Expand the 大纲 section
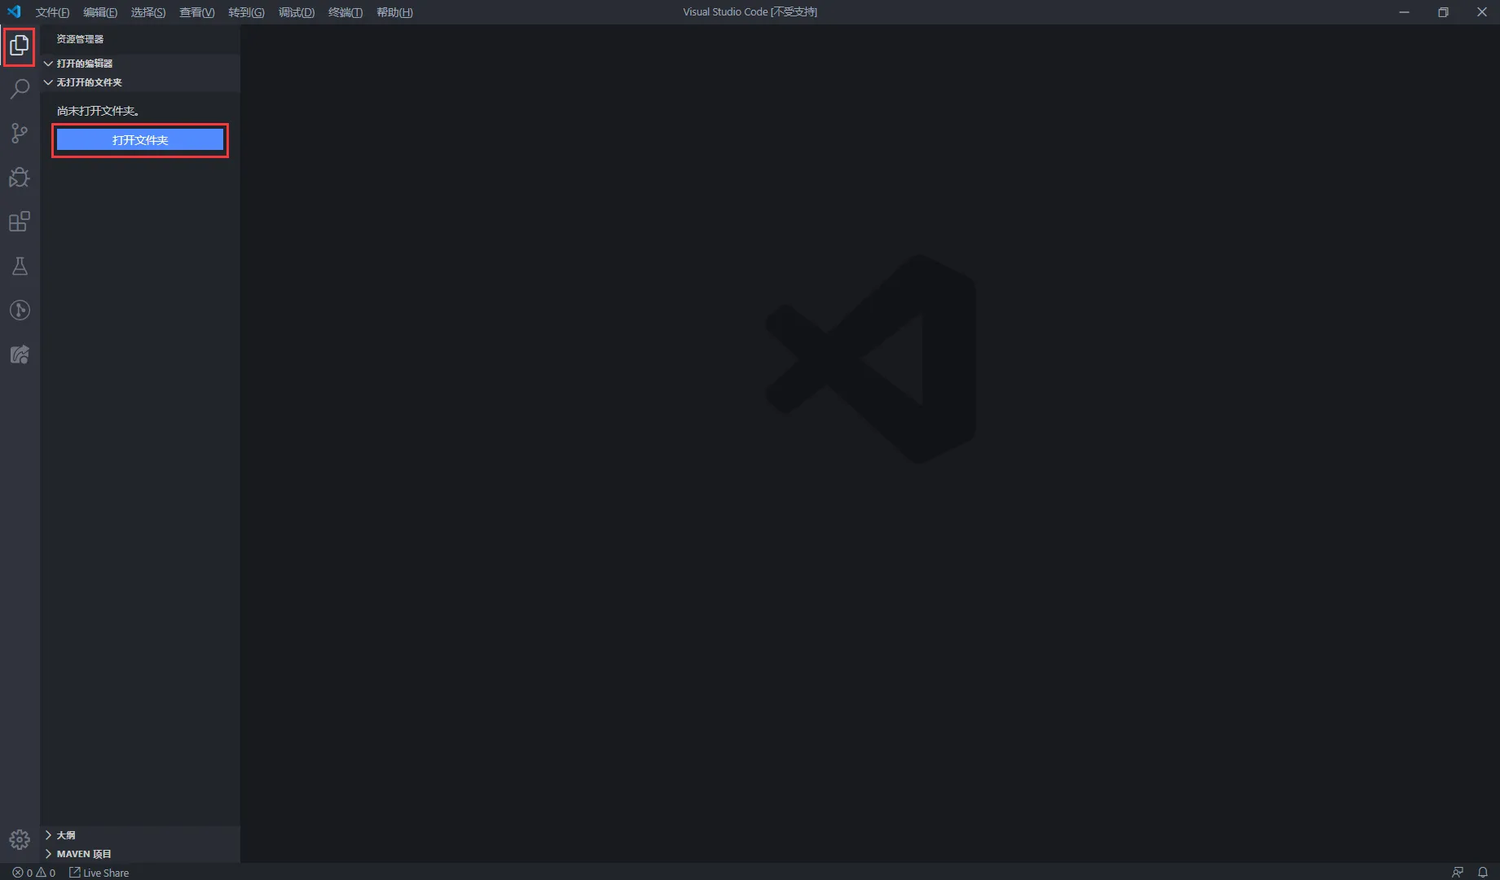Screen dimensions: 1500x880 [140, 835]
